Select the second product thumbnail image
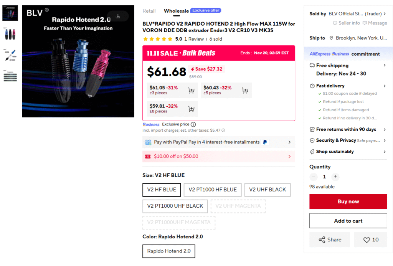Viewport: 393px width, 266px height. (x=10, y=34)
